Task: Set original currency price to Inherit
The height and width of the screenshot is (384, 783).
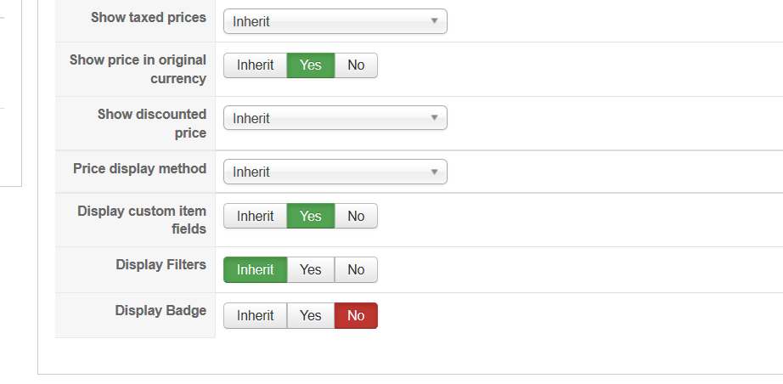Action: click(x=255, y=65)
